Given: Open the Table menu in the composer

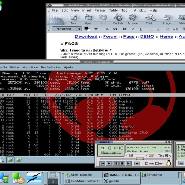Looking at the screenshot, I should tap(113, 10).
